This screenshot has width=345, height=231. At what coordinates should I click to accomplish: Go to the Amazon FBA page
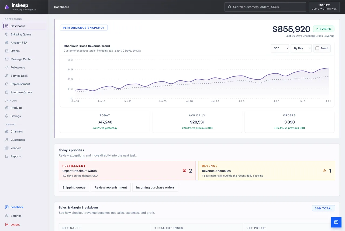[24, 42]
